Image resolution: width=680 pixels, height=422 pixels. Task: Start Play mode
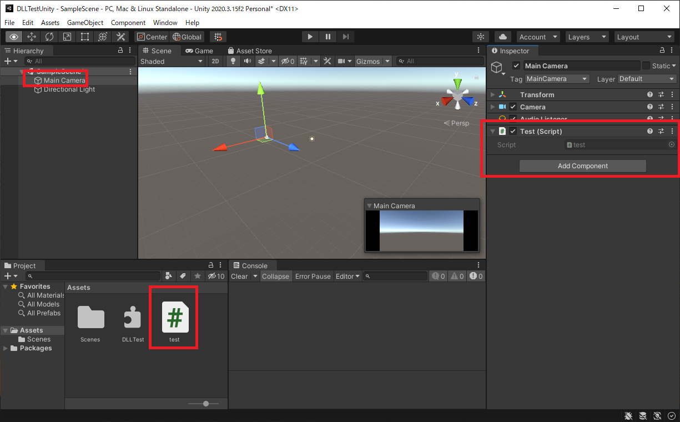(x=310, y=37)
